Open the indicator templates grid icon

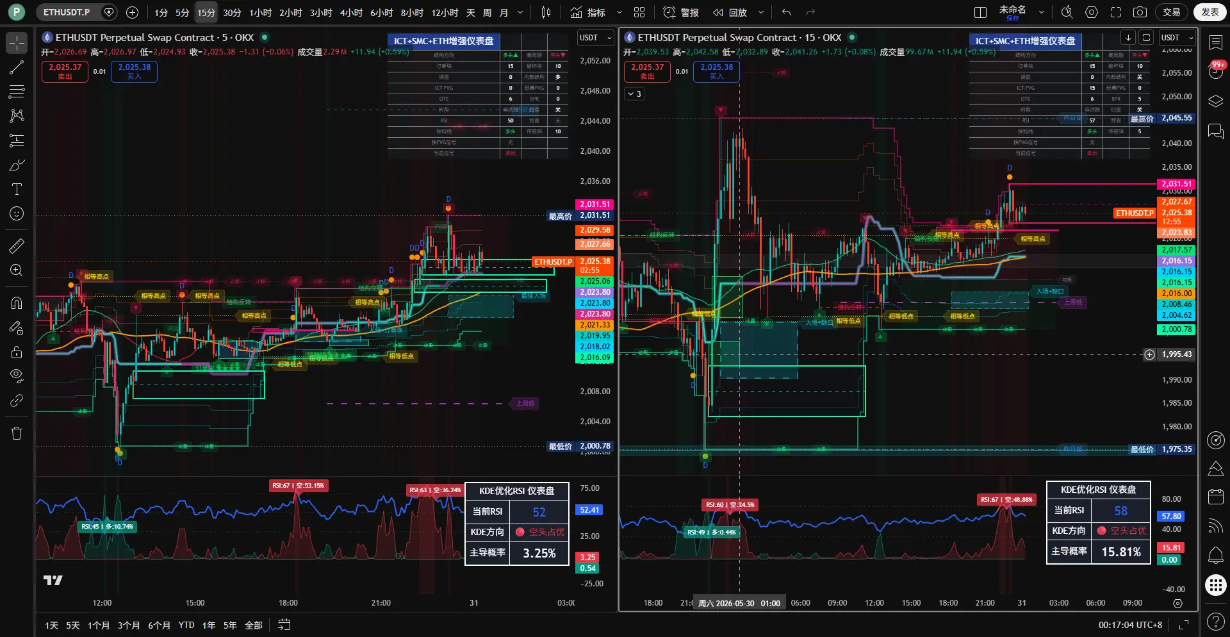[x=639, y=12]
